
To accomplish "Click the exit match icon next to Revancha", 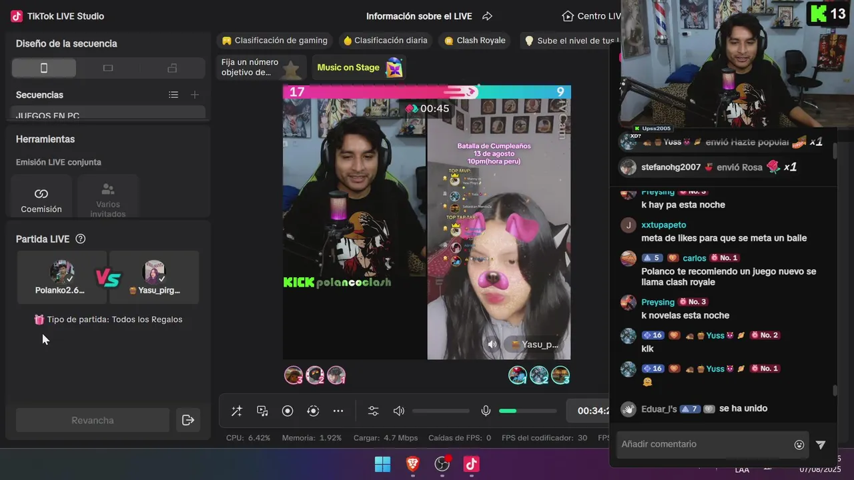I will coord(188,420).
